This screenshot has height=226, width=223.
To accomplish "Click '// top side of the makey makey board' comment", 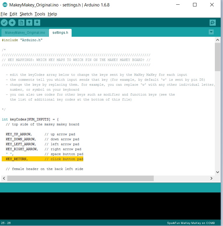I will [43, 124].
